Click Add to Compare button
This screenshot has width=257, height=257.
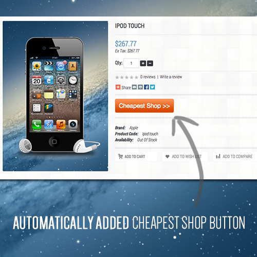[235, 156]
